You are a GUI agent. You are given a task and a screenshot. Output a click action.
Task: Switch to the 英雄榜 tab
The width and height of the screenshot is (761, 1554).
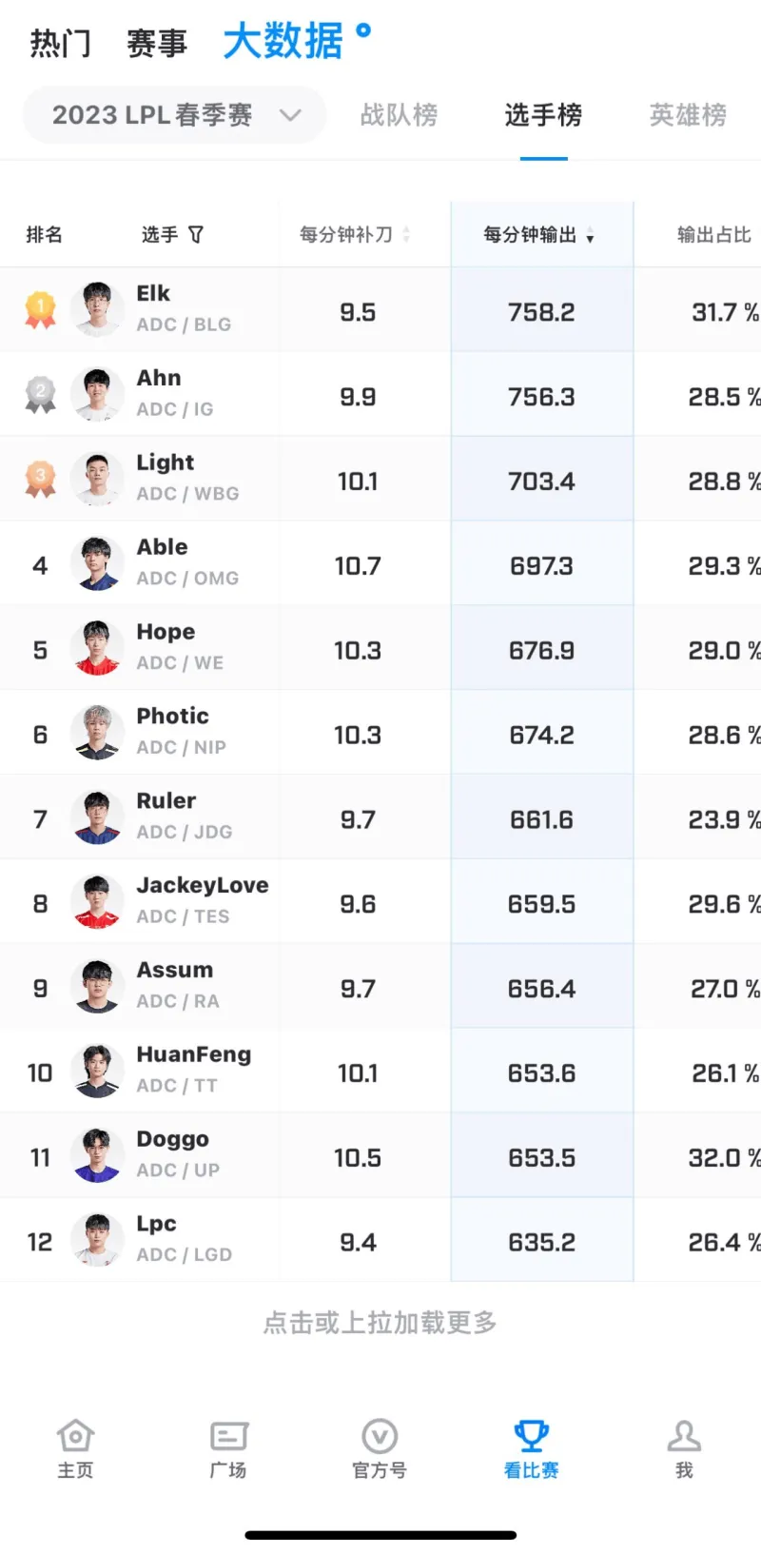(x=689, y=115)
